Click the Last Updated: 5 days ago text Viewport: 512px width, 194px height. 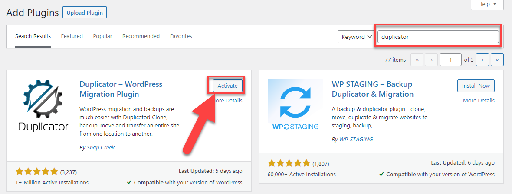(x=210, y=171)
